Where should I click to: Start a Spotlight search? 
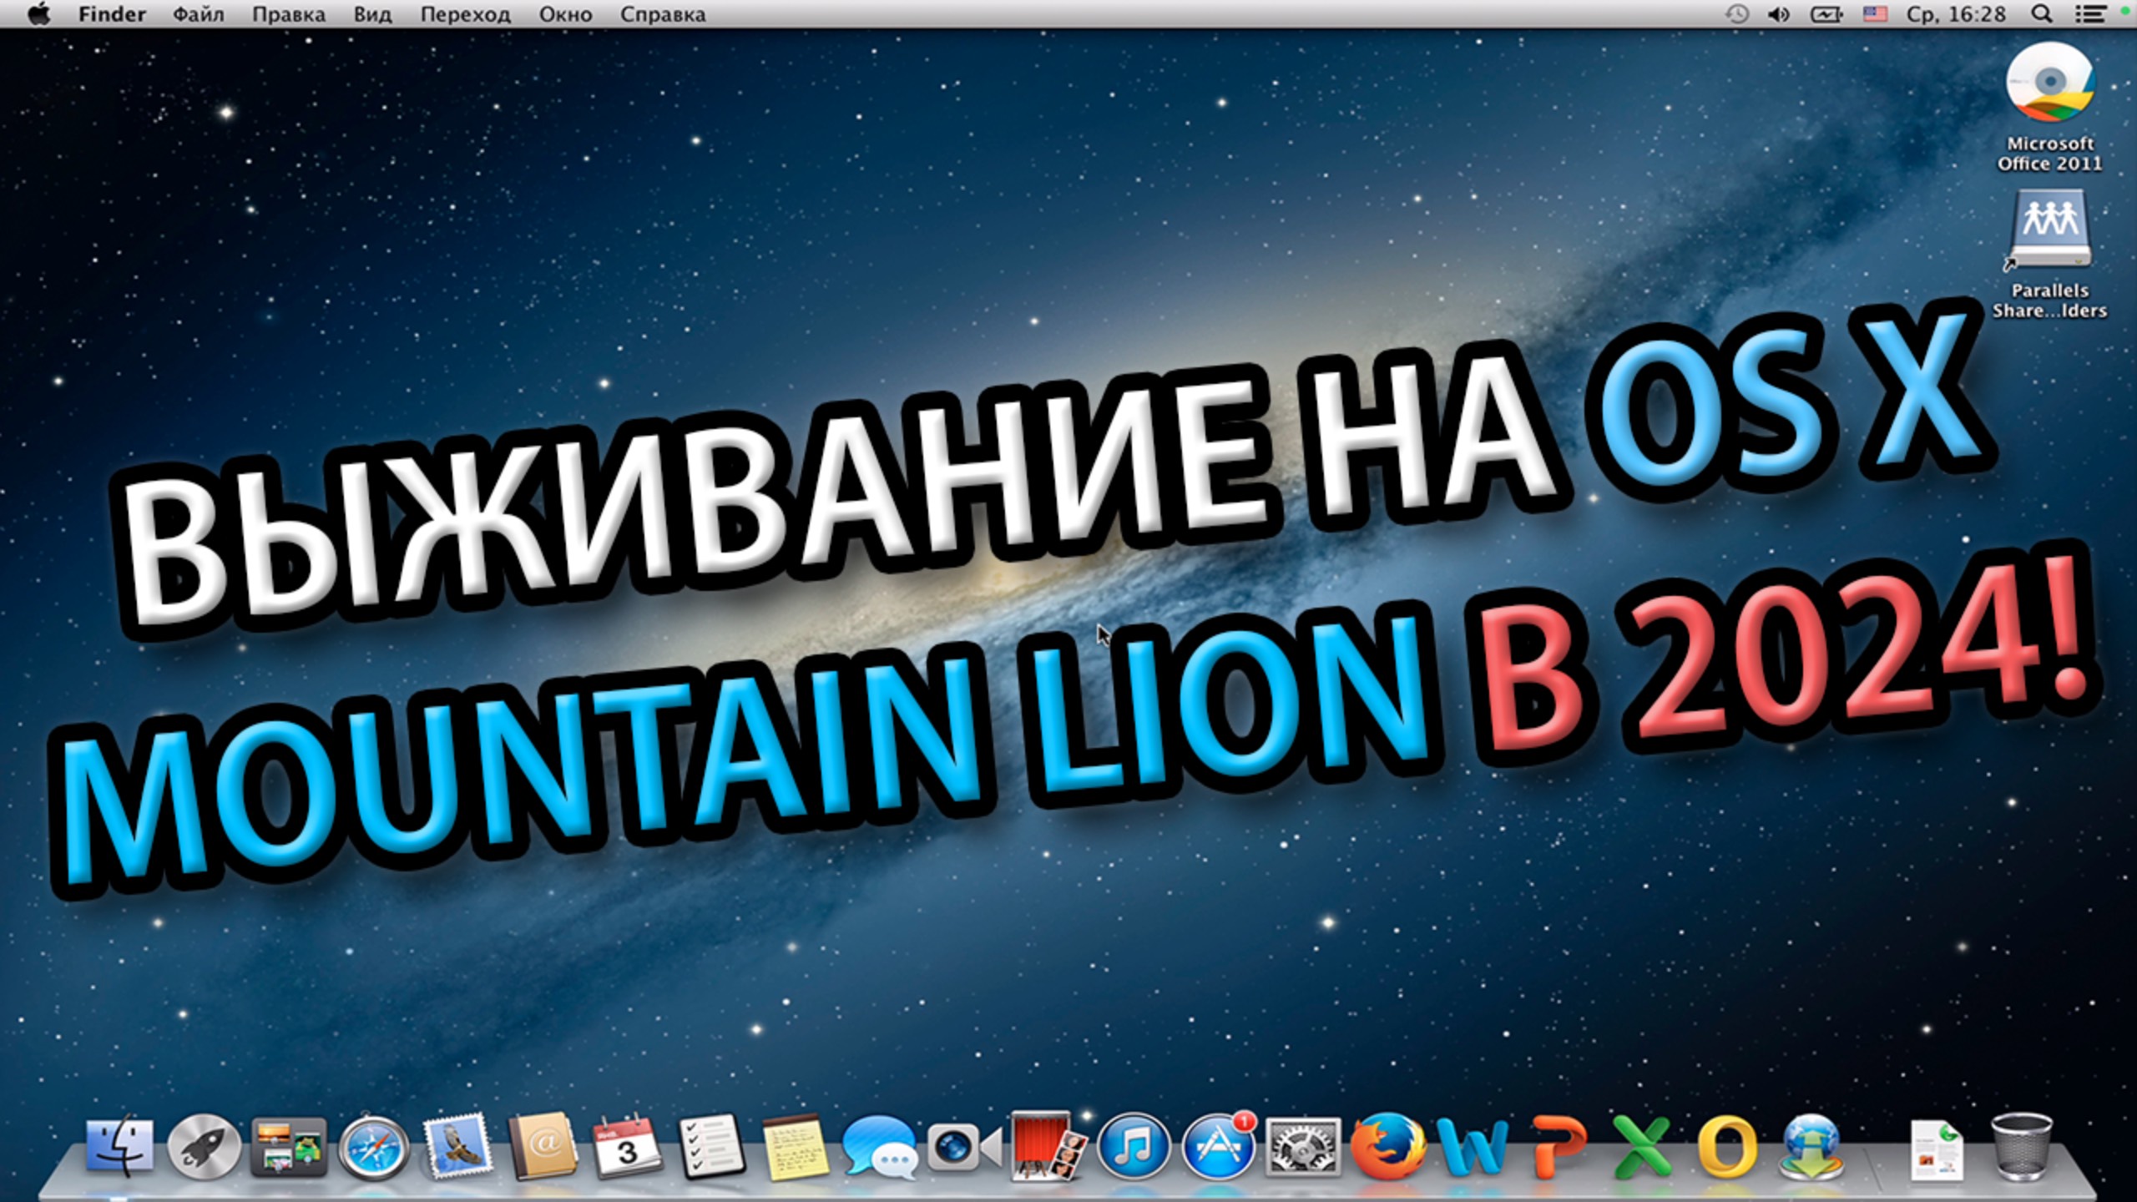coord(2043,13)
